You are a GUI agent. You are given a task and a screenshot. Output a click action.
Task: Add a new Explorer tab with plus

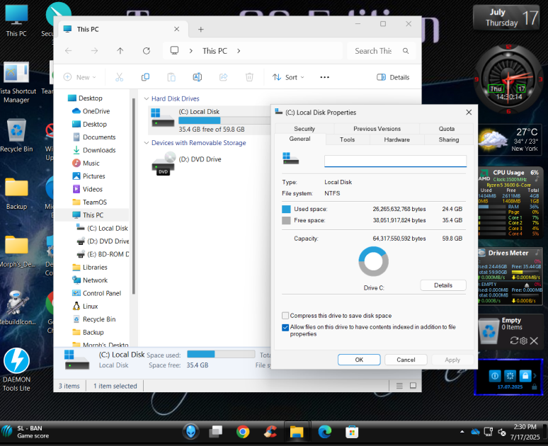[x=200, y=29]
